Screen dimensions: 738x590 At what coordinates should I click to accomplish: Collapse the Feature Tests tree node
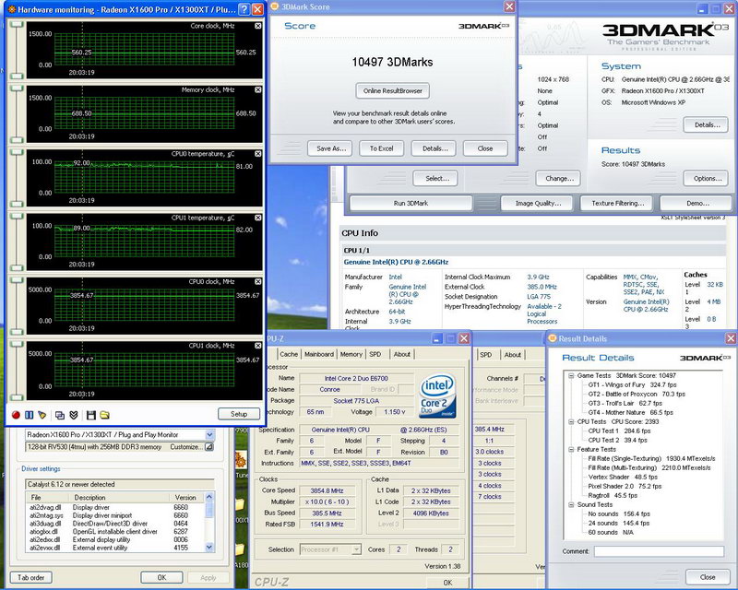click(571, 449)
